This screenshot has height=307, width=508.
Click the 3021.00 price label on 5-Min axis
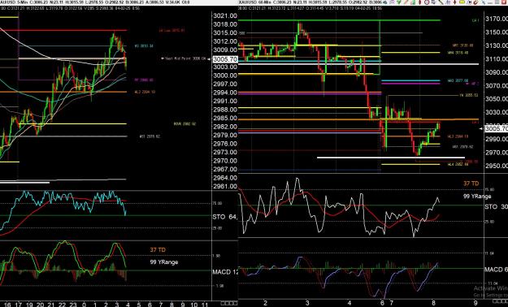(225, 16)
